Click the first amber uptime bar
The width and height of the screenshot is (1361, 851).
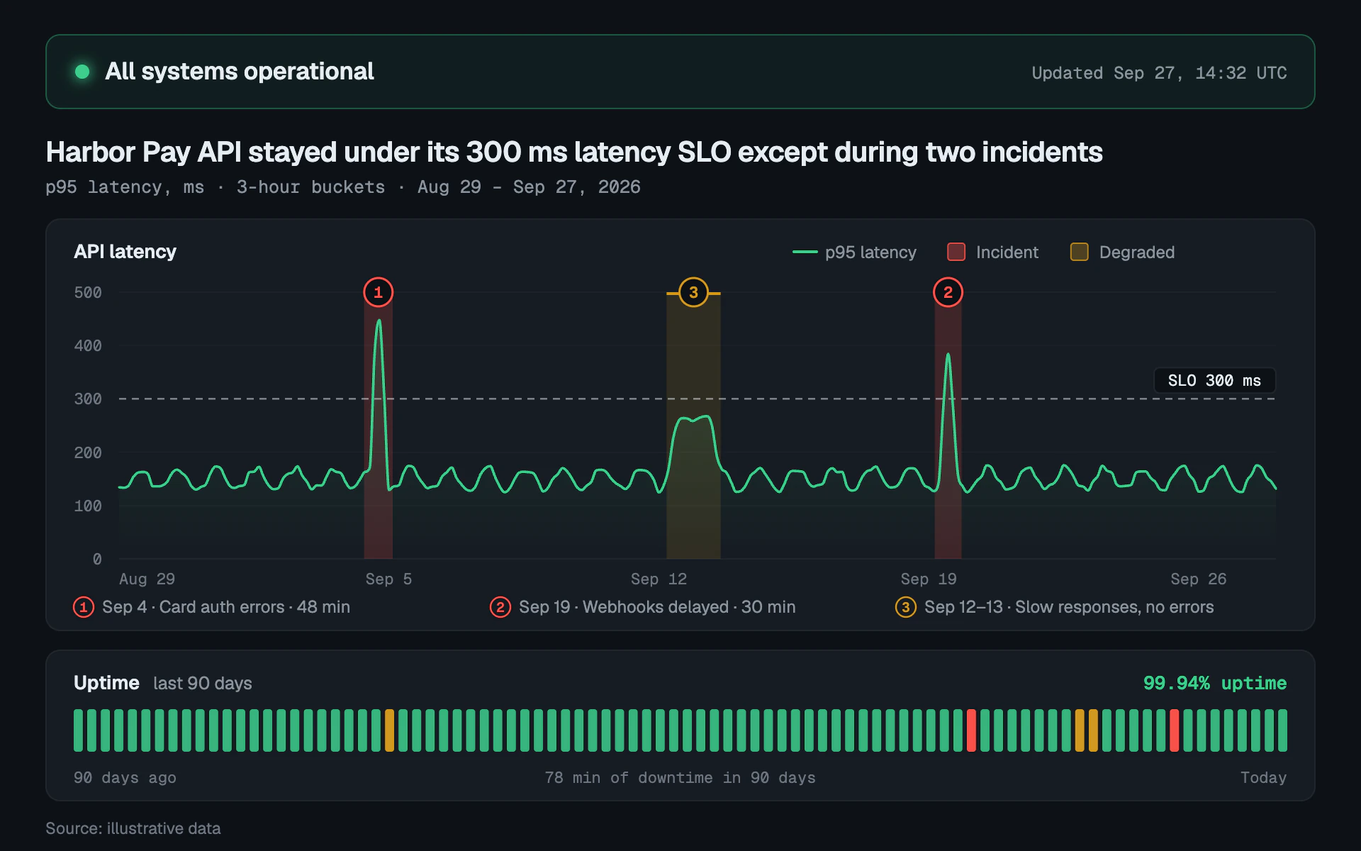(x=389, y=730)
